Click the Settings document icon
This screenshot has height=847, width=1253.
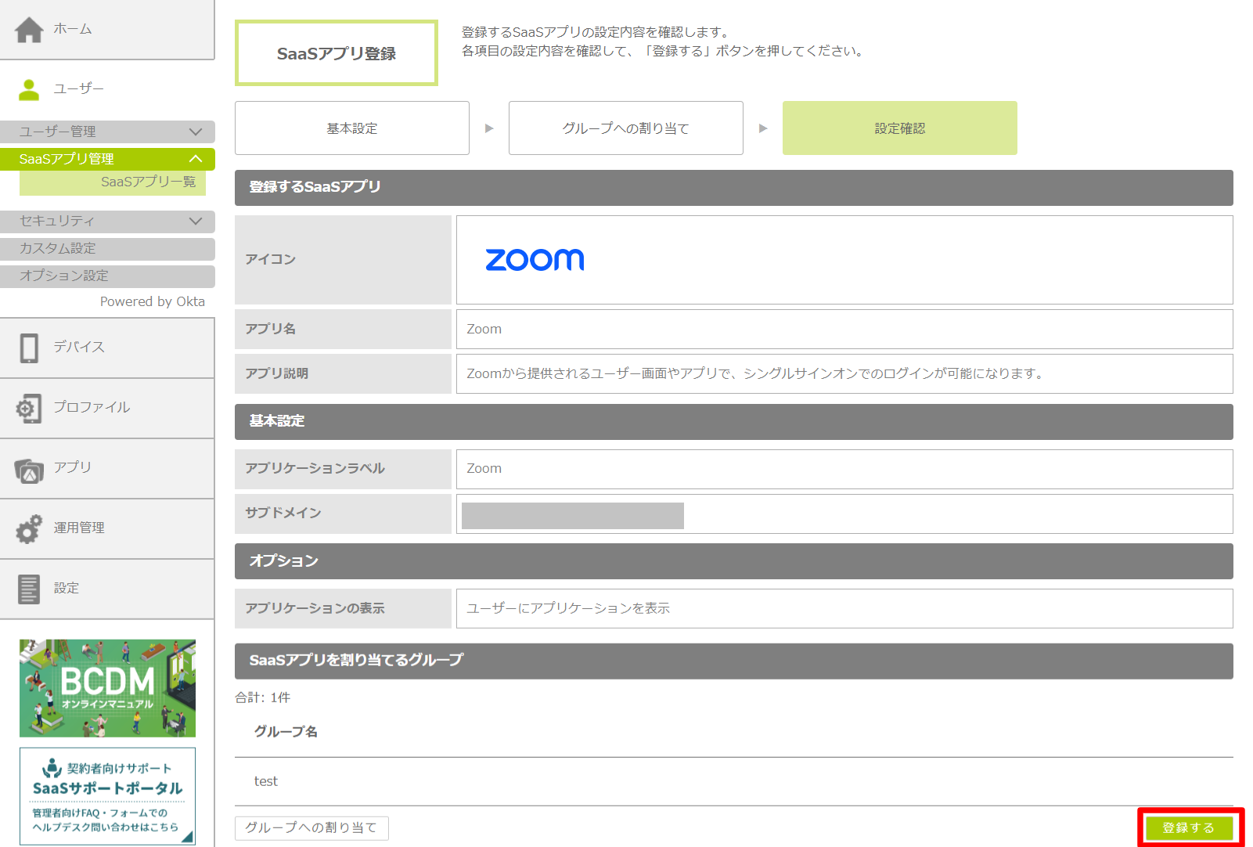pos(29,589)
